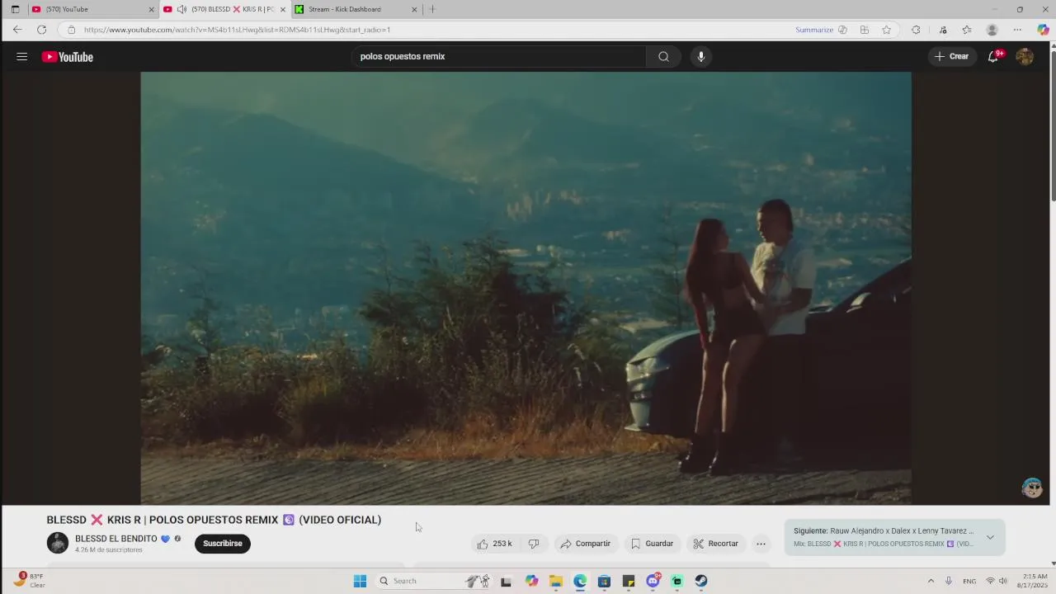Click Summarize in the address bar
1056x594 pixels.
click(x=814, y=30)
